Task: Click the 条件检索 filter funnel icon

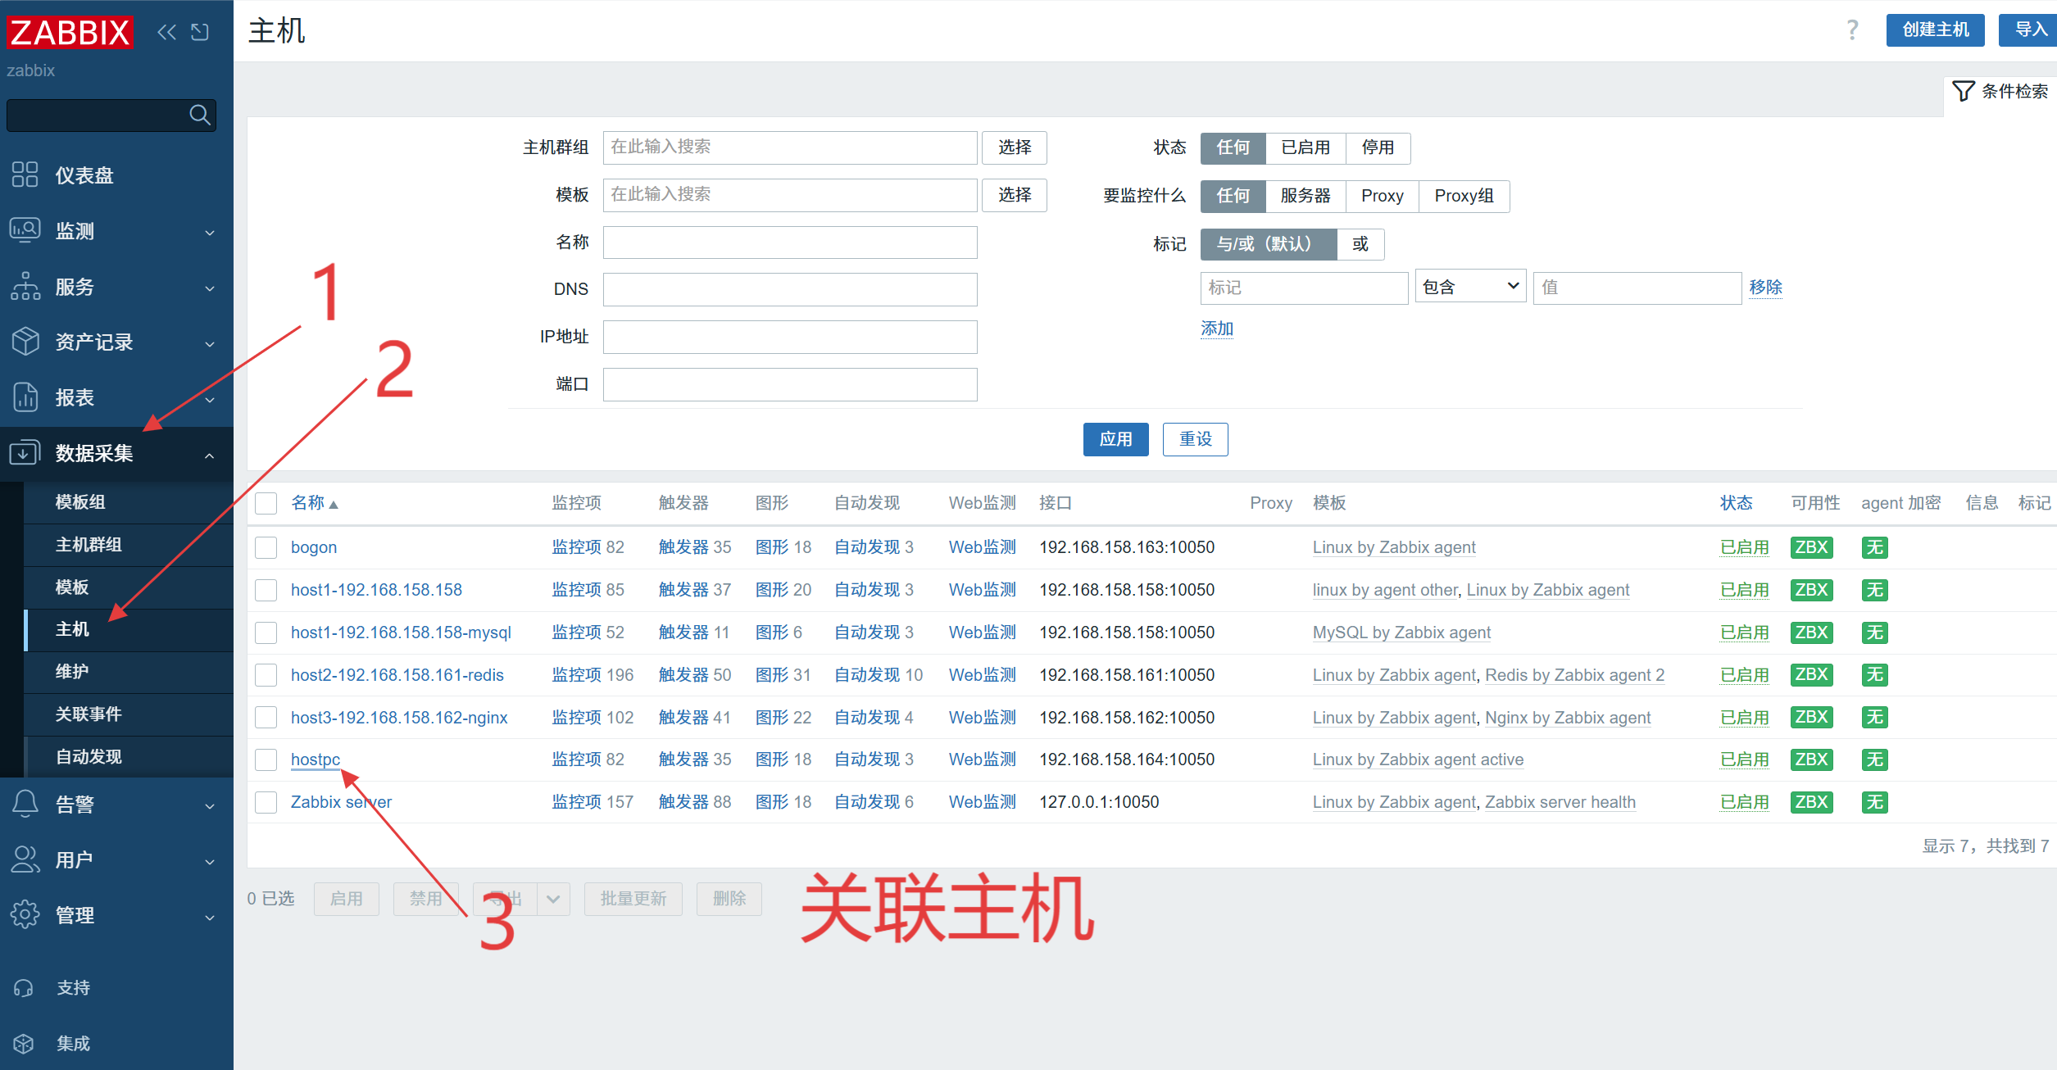Action: point(1963,91)
